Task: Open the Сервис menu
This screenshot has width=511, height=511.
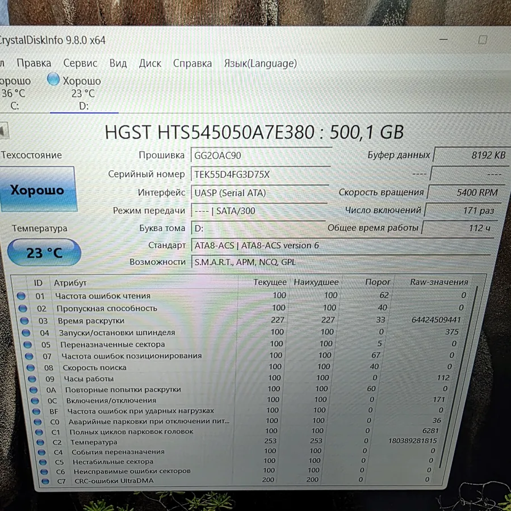Action: pyautogui.click(x=80, y=63)
